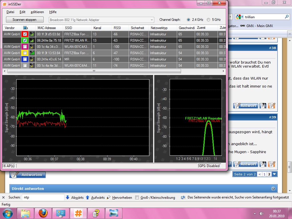
Task: Sort by the MAC-Adresse column header
Action: click(x=49, y=28)
